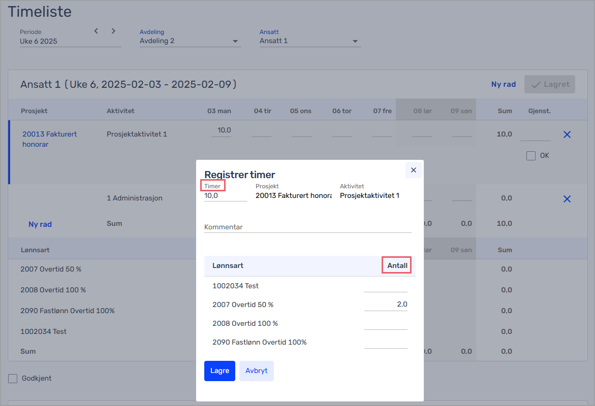
Task: Click the 05 ons cell for Prosjektaktivitet 1
Action: pos(301,131)
